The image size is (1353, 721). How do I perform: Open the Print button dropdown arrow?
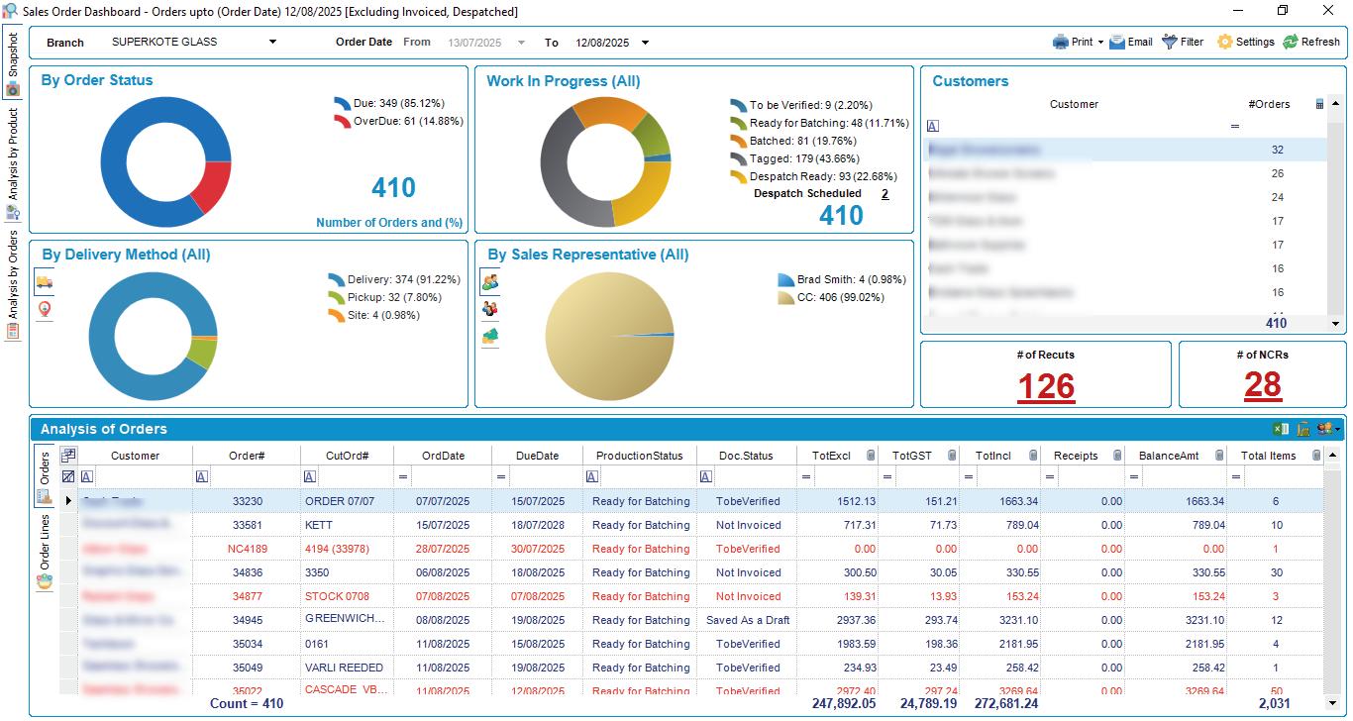pyautogui.click(x=1100, y=43)
